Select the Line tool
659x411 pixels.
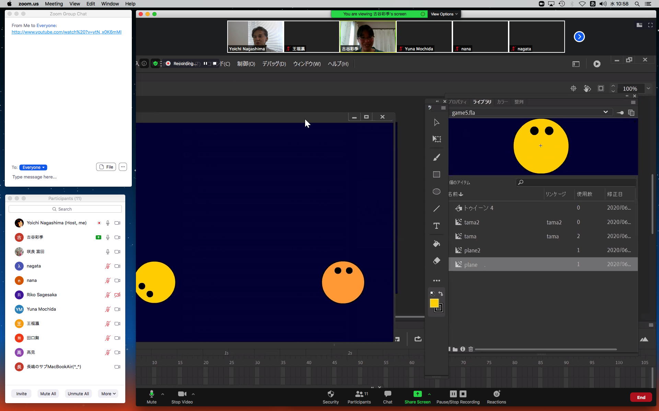pos(436,209)
